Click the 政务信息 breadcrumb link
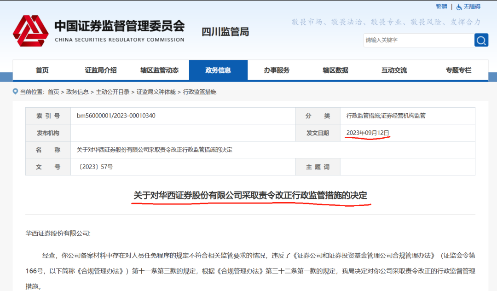Screen dimensions: 497x291 pos(77,92)
